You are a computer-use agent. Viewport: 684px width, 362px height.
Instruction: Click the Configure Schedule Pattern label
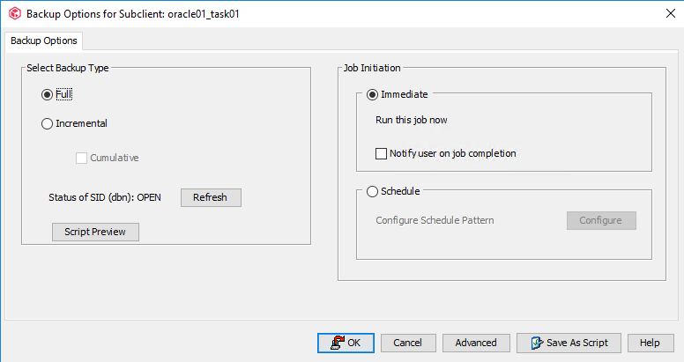pyautogui.click(x=435, y=220)
